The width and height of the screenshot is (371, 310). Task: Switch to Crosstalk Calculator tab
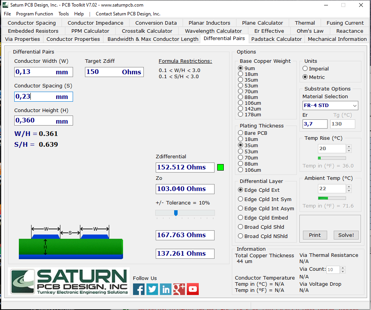147,31
